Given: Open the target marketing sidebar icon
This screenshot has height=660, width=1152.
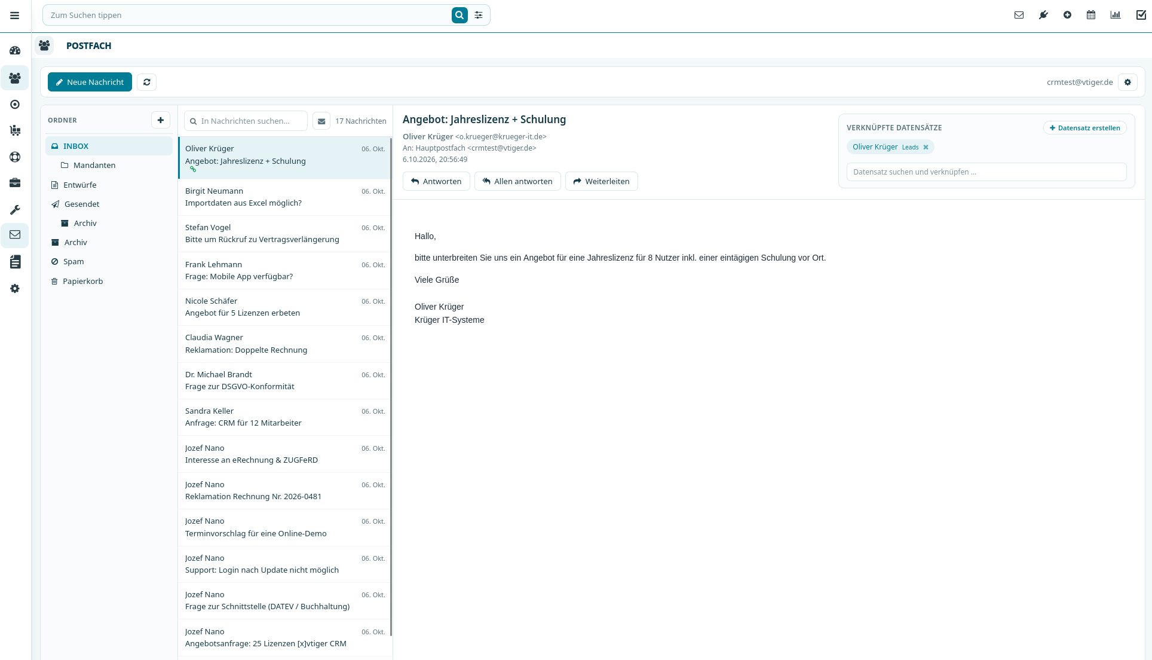Looking at the screenshot, I should pos(15,105).
